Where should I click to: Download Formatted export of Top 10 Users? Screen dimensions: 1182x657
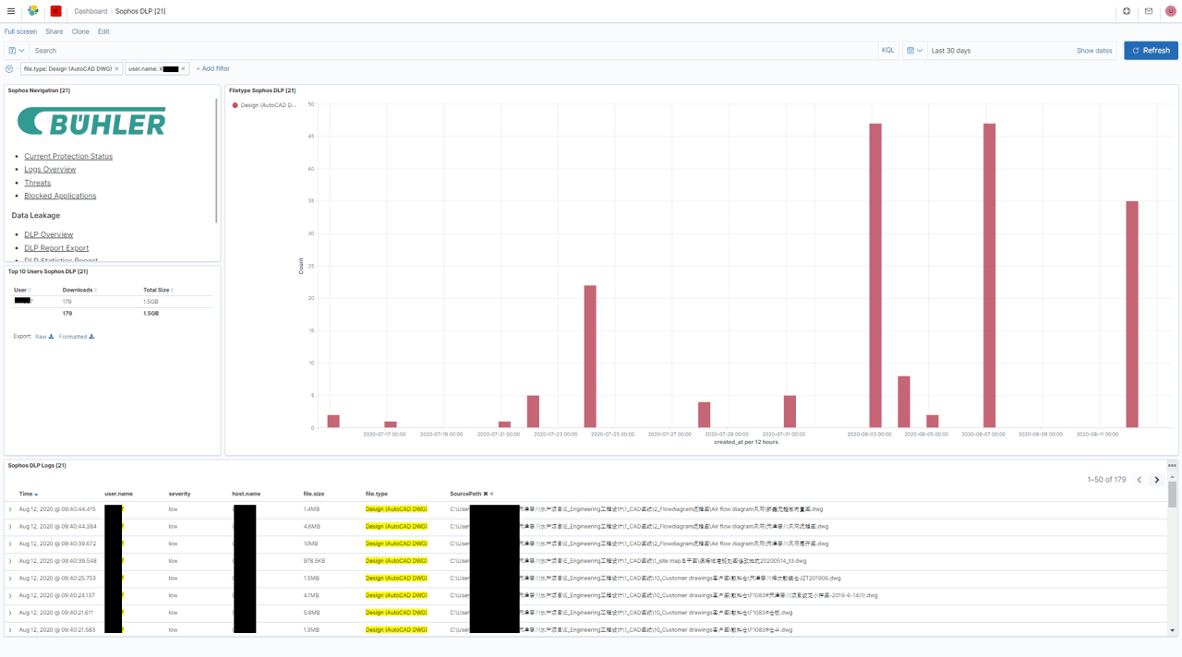click(x=77, y=337)
